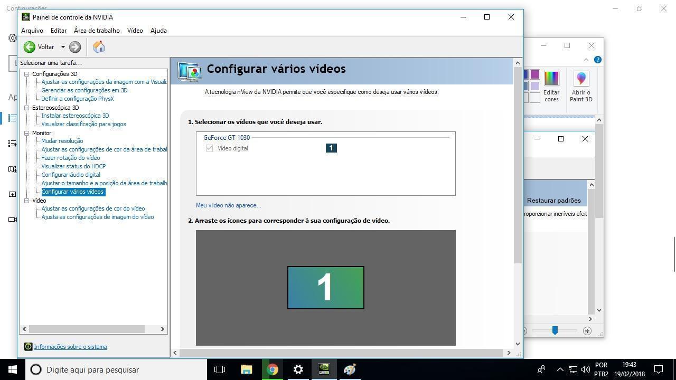676x380 pixels.
Task: Open the Vídeo menu
Action: pos(135,31)
